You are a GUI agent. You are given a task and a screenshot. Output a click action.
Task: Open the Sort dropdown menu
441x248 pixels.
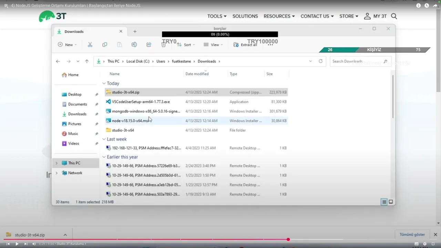click(x=186, y=45)
